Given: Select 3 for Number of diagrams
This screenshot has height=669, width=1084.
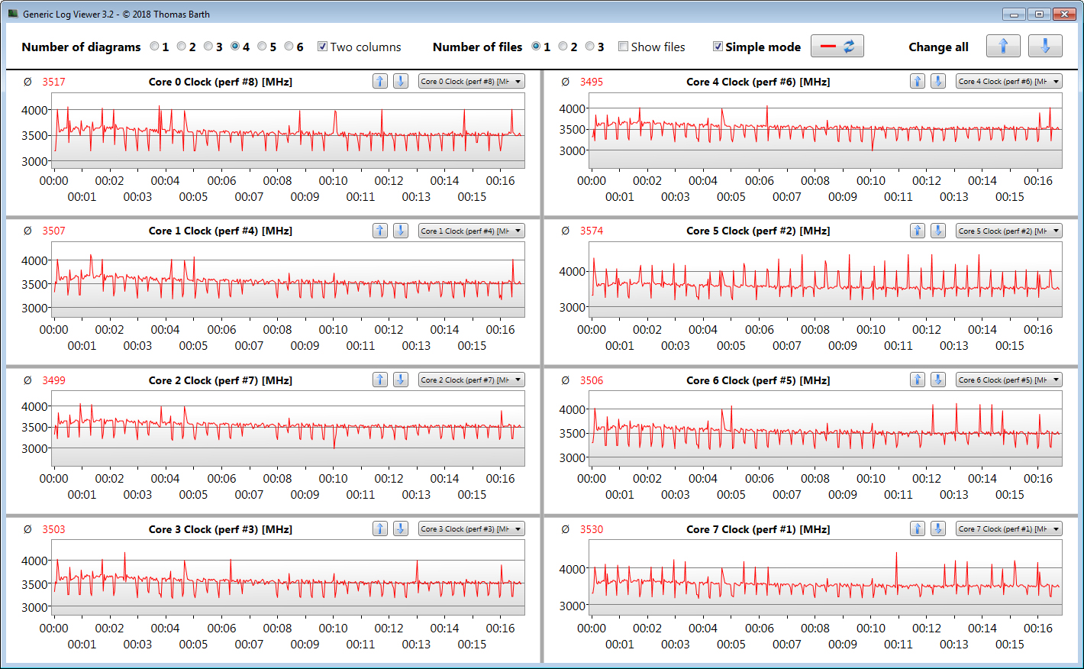Looking at the screenshot, I should (x=208, y=46).
